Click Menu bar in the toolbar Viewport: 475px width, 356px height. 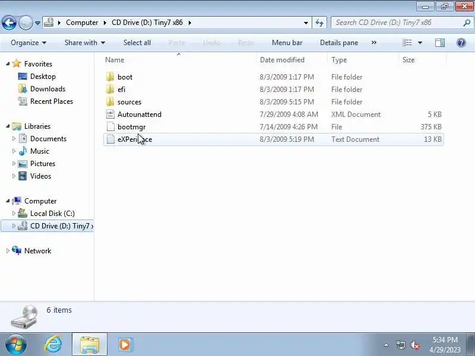click(x=287, y=43)
